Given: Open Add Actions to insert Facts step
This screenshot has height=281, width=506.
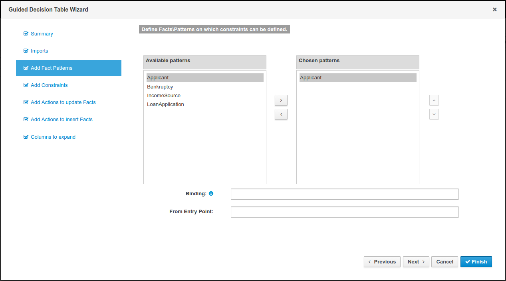Looking at the screenshot, I should [x=62, y=120].
